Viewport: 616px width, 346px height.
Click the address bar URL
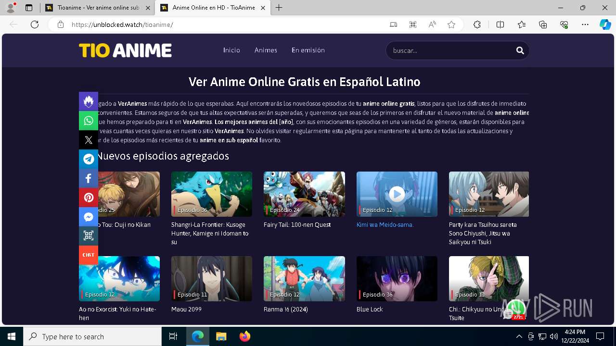[122, 25]
